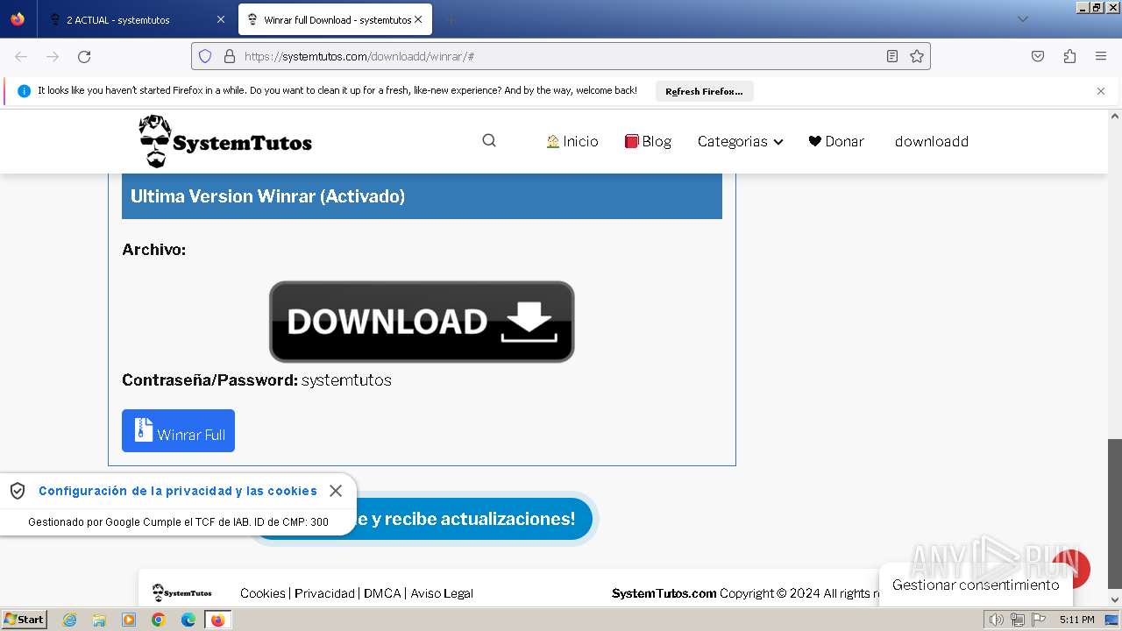Image resolution: width=1122 pixels, height=631 pixels.
Task: Open the downloadd menu item
Action: pyautogui.click(x=931, y=141)
